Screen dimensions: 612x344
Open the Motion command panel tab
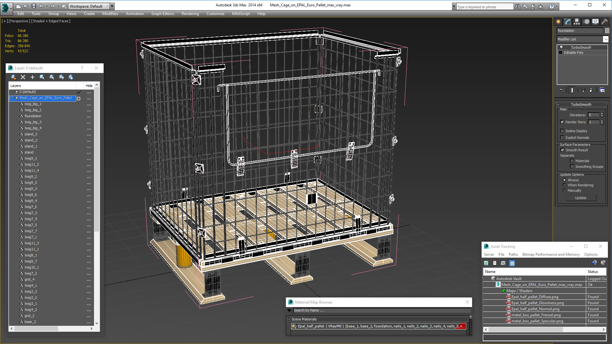[586, 22]
